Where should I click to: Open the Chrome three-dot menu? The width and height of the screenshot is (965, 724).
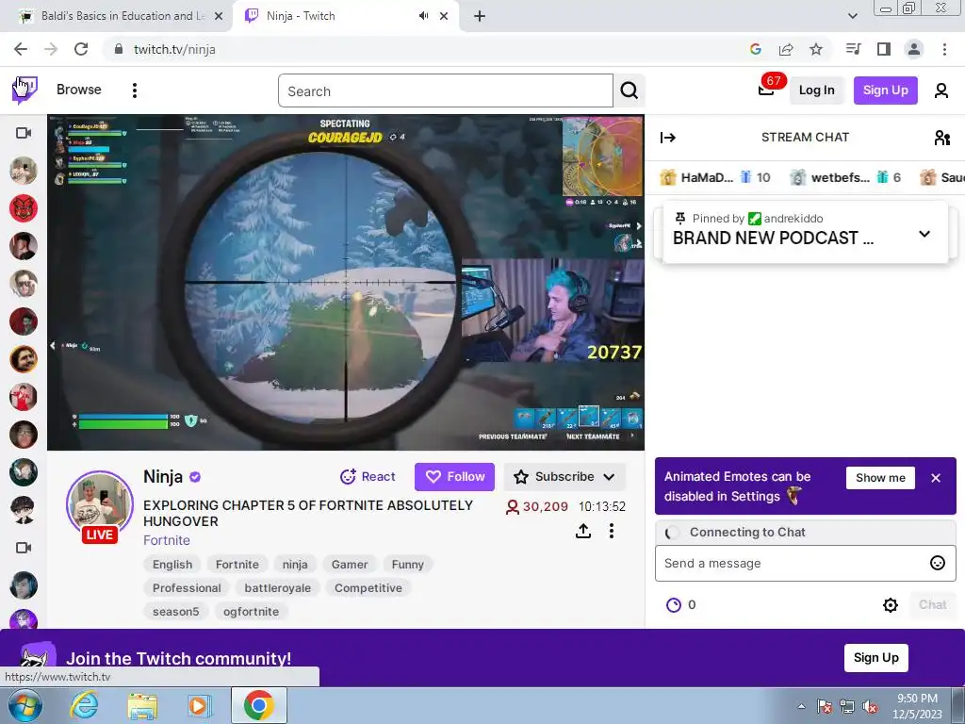click(x=944, y=49)
